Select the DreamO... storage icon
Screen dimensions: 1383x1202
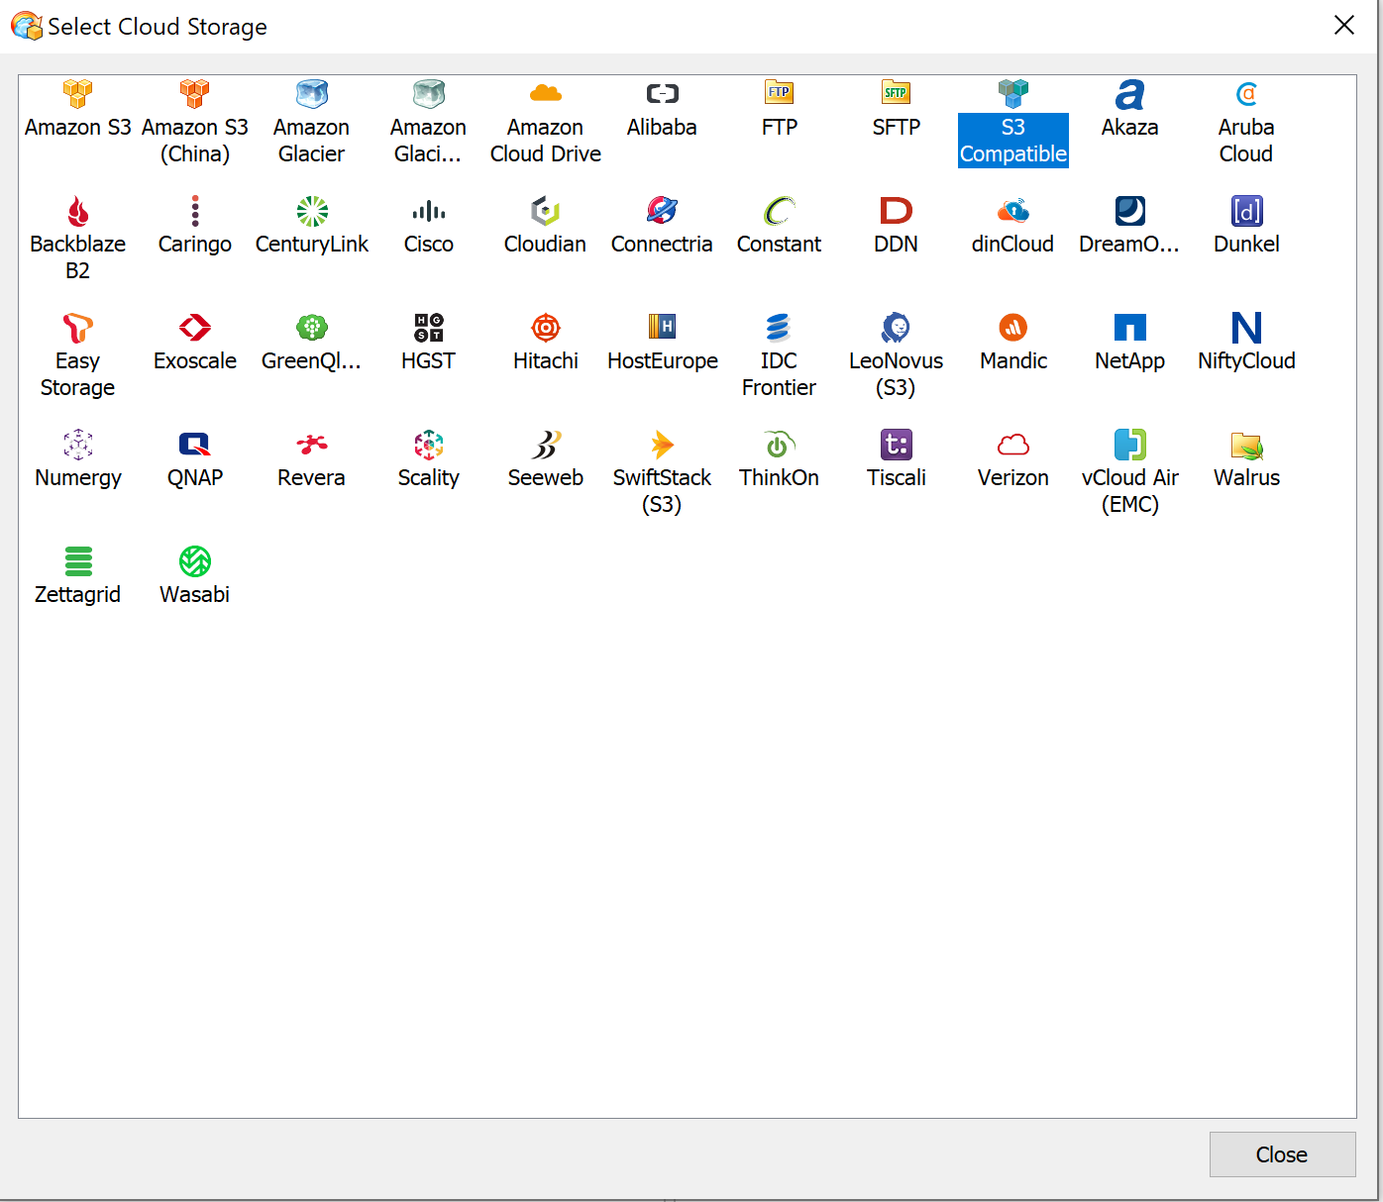tap(1129, 211)
